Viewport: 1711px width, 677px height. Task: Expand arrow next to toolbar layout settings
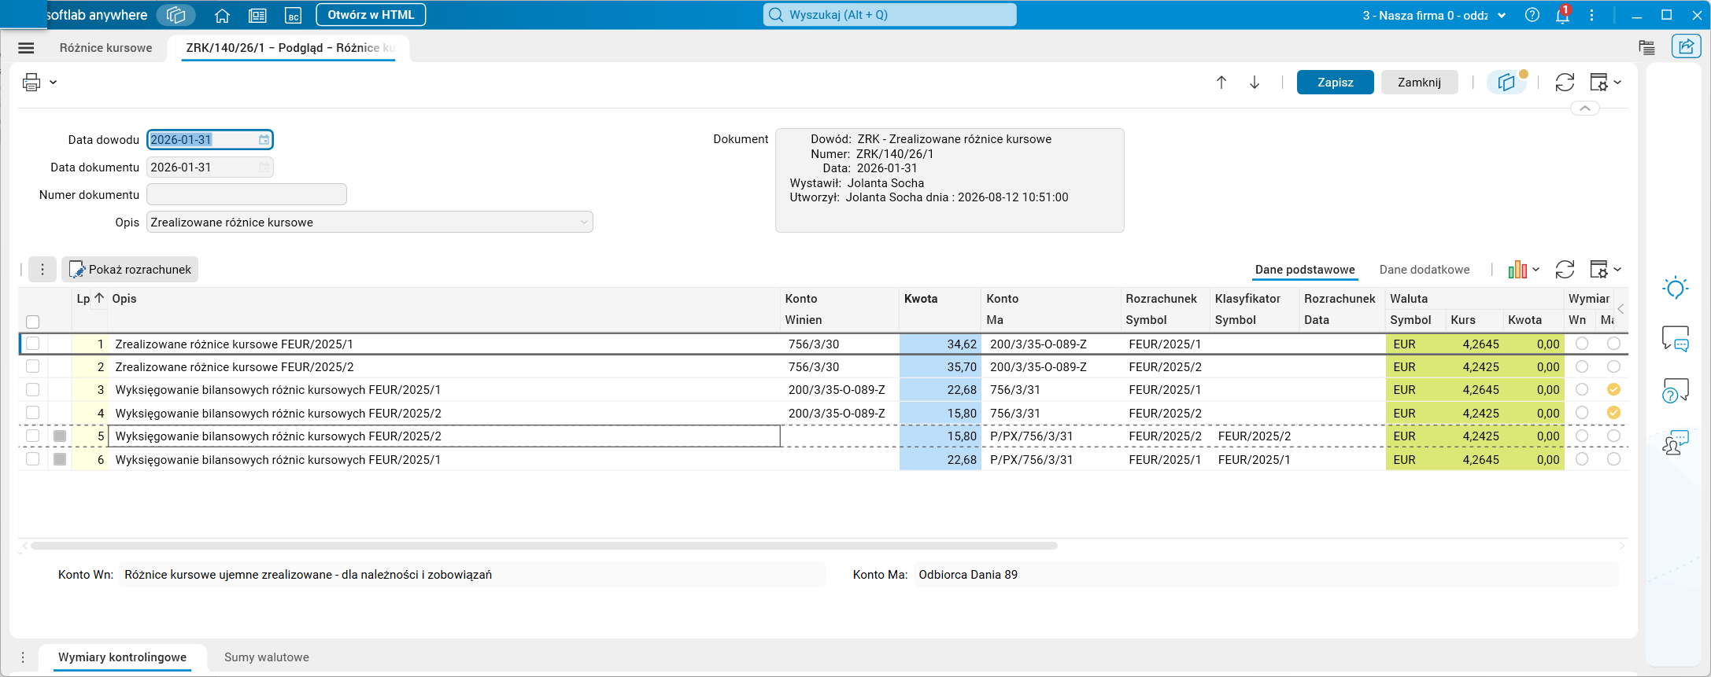pos(1617,82)
